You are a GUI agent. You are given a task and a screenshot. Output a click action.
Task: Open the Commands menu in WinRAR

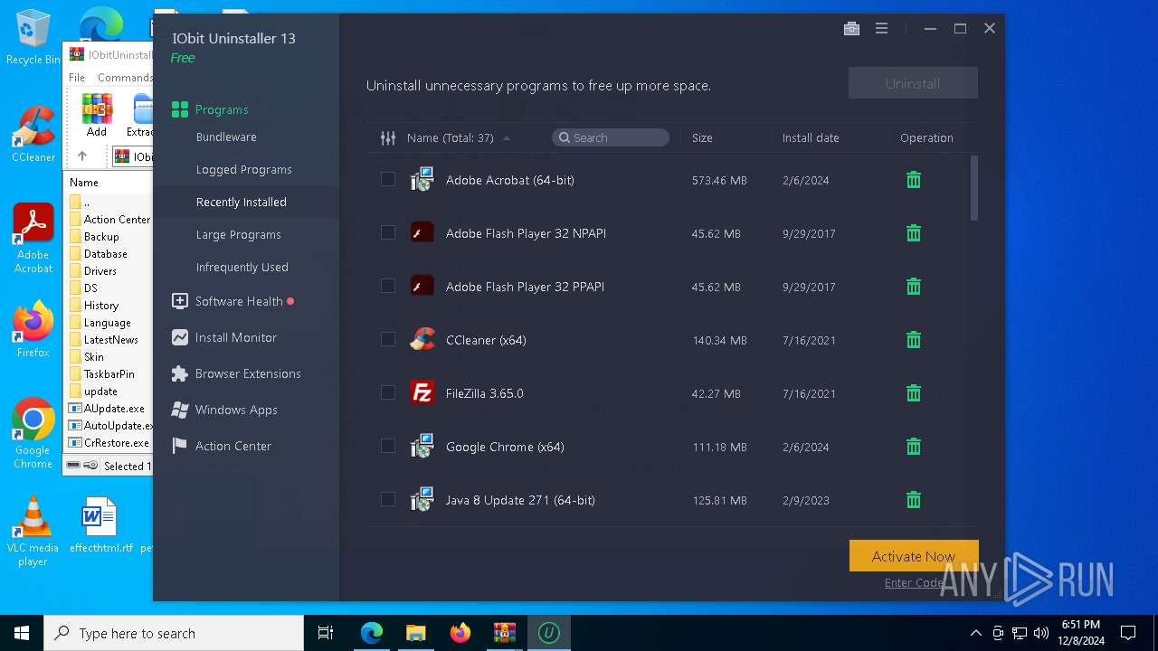point(125,78)
